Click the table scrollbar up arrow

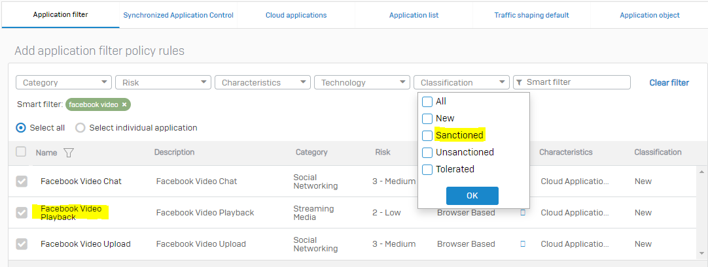tap(701, 172)
